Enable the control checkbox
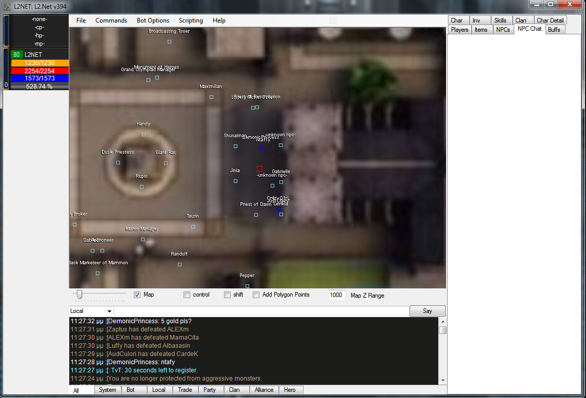586x398 pixels. [187, 295]
